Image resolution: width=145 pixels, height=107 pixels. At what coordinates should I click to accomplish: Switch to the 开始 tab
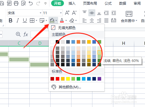pyautogui.click(x=58, y=3)
